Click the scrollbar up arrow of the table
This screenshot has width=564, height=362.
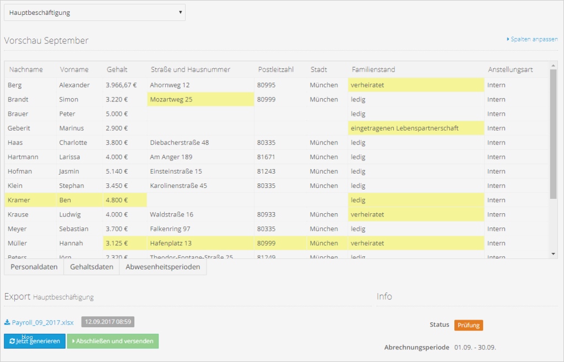click(x=553, y=66)
